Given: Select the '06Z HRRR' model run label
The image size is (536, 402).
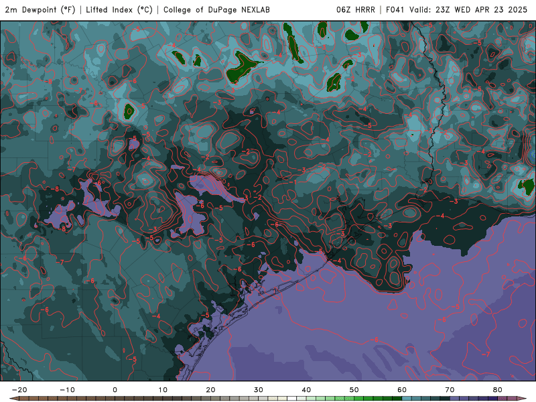Looking at the screenshot, I should 356,9.
